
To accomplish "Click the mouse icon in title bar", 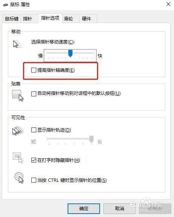I will pyautogui.click(x=5, y=5).
